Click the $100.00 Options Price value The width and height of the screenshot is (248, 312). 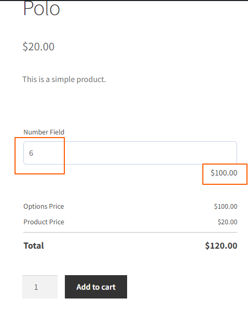(226, 206)
